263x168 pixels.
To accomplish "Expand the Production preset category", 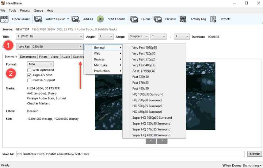I will pyautogui.click(x=103, y=71).
